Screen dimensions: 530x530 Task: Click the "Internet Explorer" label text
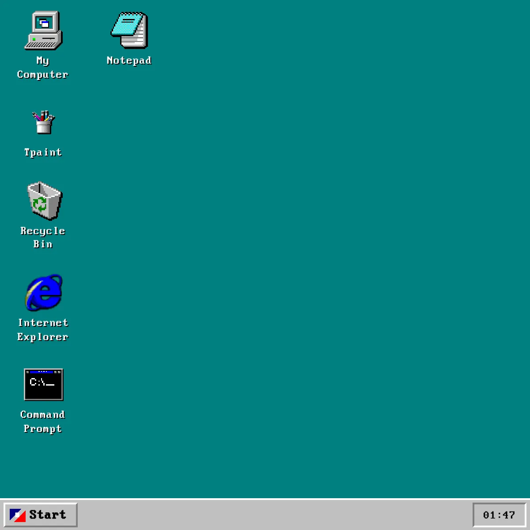click(x=43, y=330)
